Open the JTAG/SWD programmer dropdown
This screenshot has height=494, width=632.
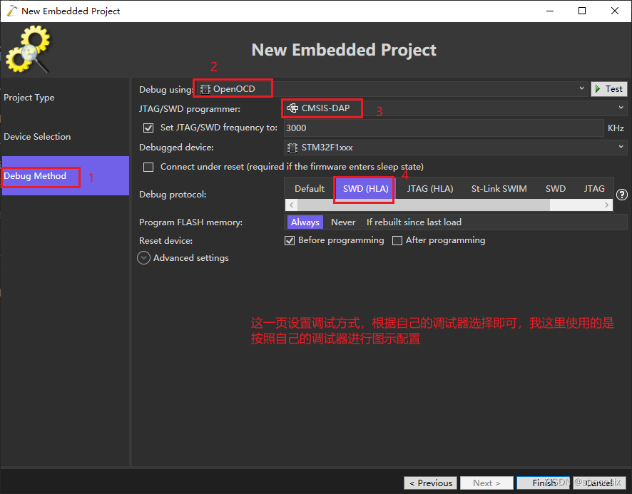pos(619,108)
